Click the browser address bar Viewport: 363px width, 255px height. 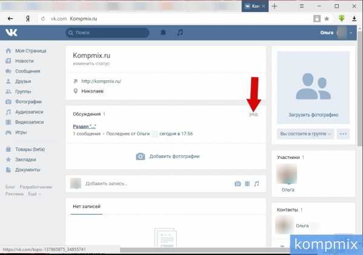click(x=174, y=19)
